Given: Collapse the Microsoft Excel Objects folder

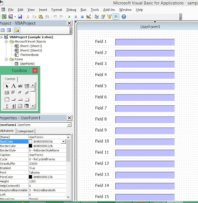Looking at the screenshot, I should (6, 42).
